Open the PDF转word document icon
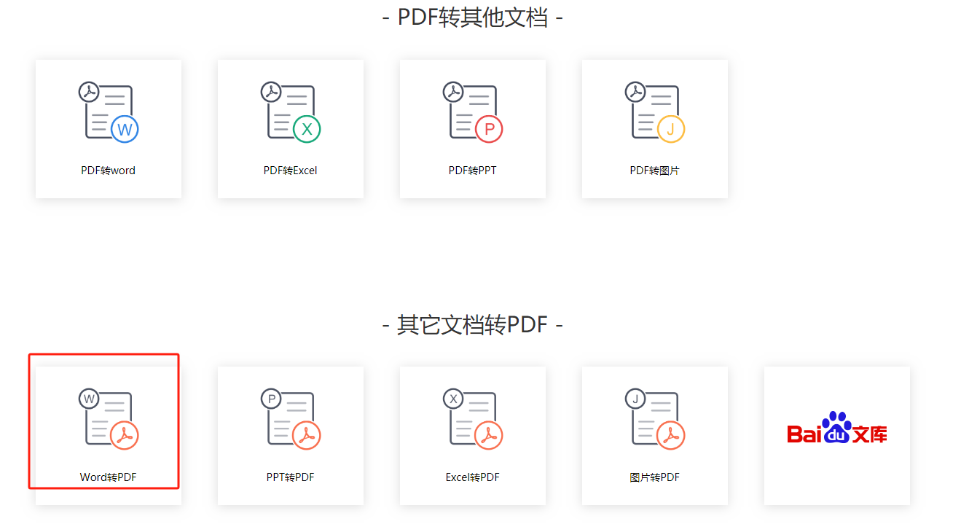Image resolution: width=961 pixels, height=524 pixels. [109, 112]
